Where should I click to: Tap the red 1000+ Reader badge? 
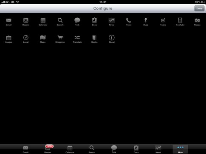point(49,146)
